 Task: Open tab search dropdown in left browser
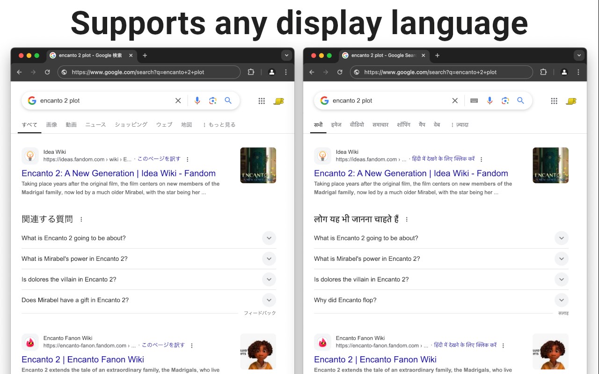click(286, 55)
